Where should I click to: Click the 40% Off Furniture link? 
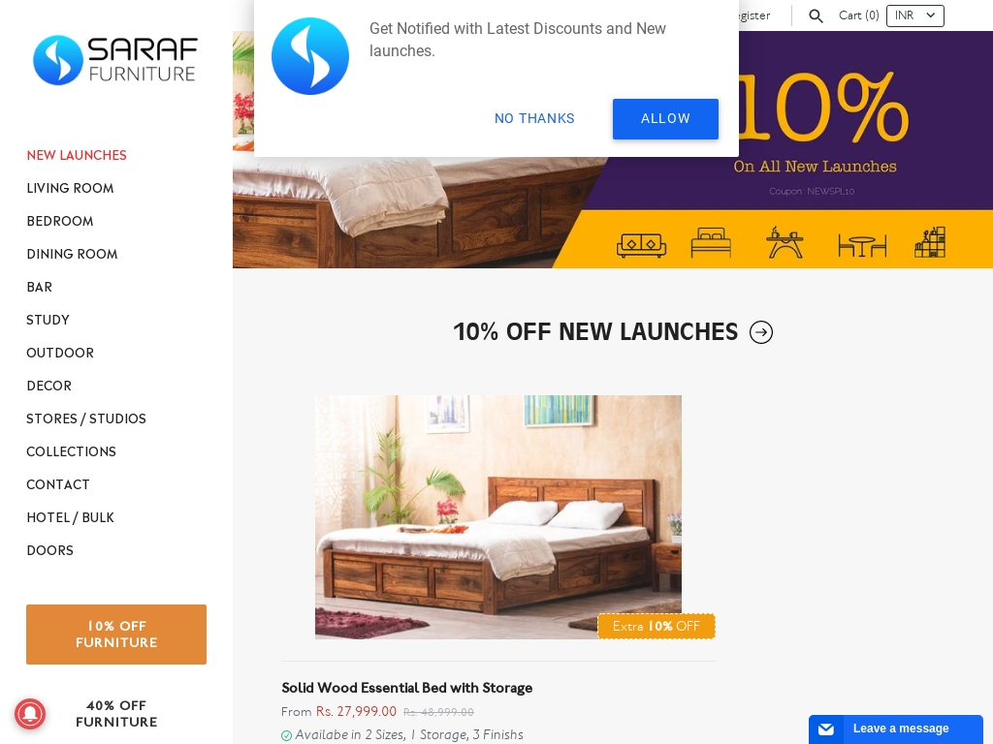tap(116, 714)
